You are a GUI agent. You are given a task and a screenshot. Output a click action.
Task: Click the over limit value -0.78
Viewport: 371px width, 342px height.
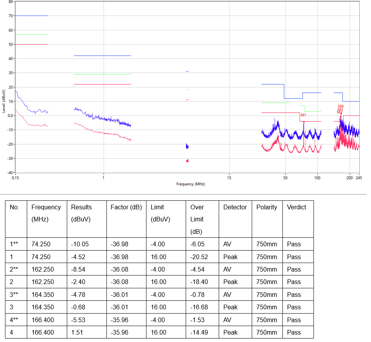(x=197, y=295)
